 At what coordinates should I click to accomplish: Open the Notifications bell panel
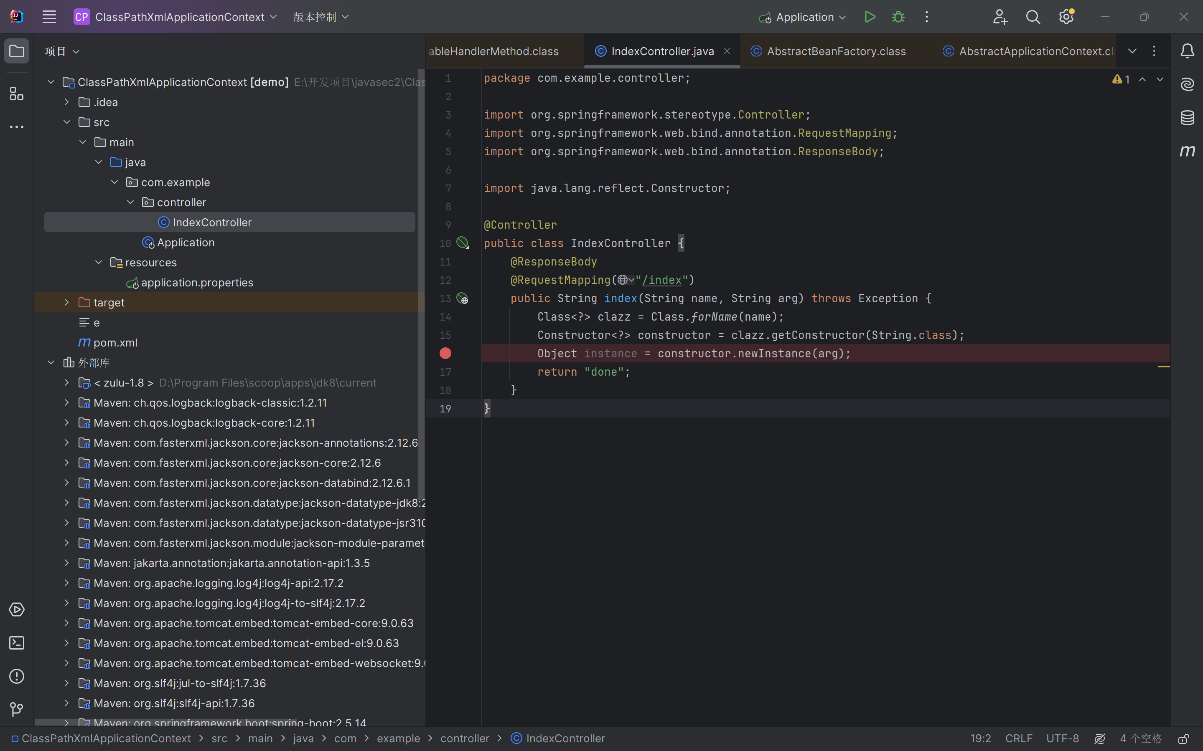[x=1187, y=51]
